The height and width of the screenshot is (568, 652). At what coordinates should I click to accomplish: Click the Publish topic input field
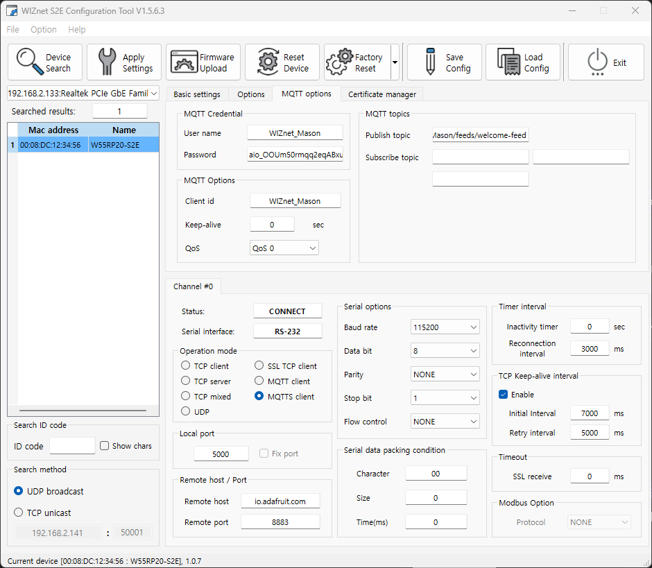pos(480,135)
